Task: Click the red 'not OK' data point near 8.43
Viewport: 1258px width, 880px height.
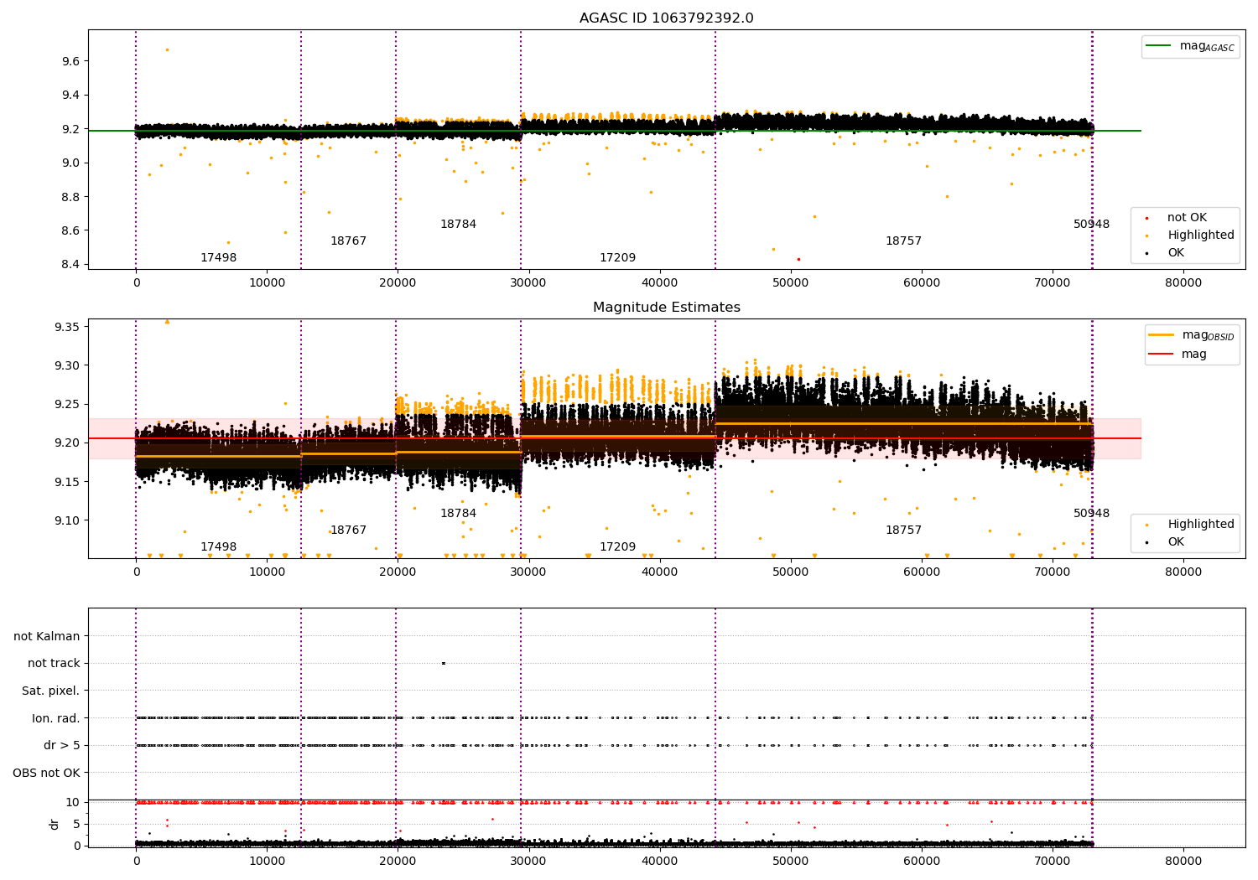Action: click(x=798, y=259)
